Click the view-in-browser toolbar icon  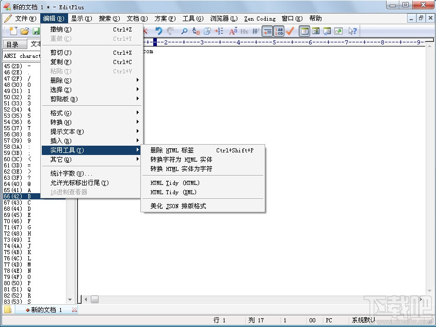coord(338,31)
